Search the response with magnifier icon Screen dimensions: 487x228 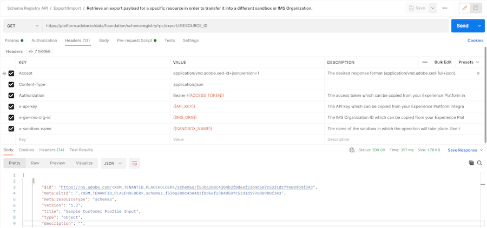tap(479, 163)
